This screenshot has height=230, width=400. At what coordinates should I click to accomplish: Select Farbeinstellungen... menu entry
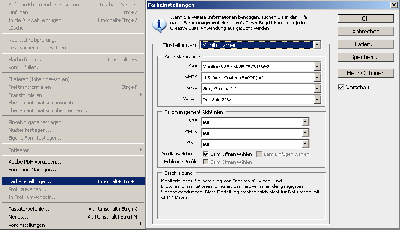(30, 181)
